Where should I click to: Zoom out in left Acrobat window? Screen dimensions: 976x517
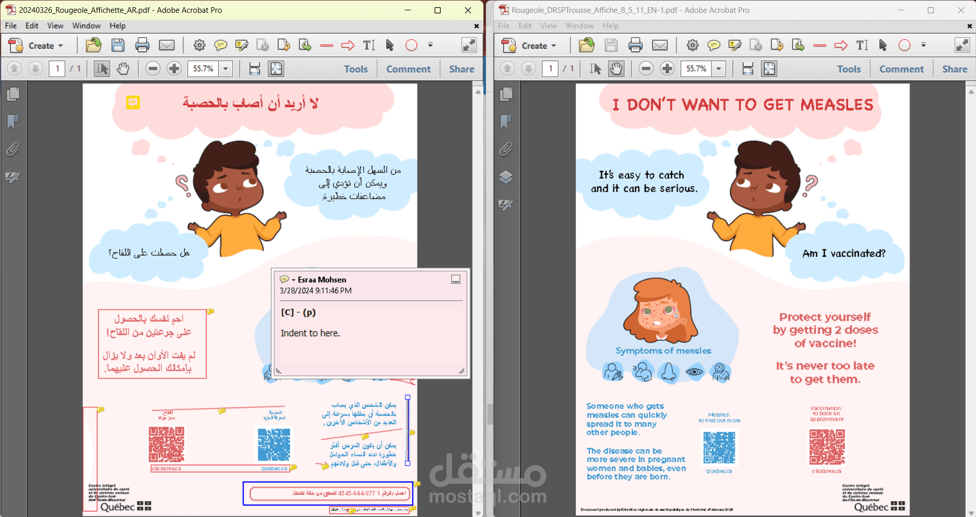pos(153,68)
